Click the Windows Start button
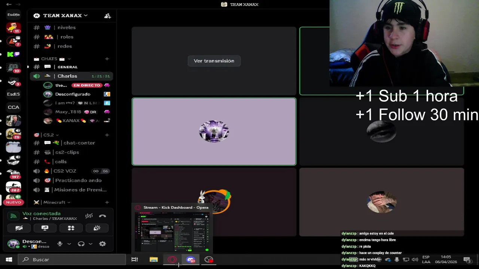 pos(9,260)
